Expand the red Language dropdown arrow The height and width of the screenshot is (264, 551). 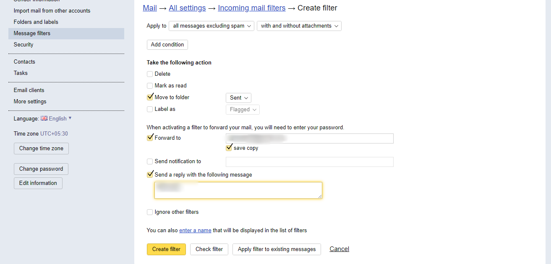pyautogui.click(x=70, y=118)
